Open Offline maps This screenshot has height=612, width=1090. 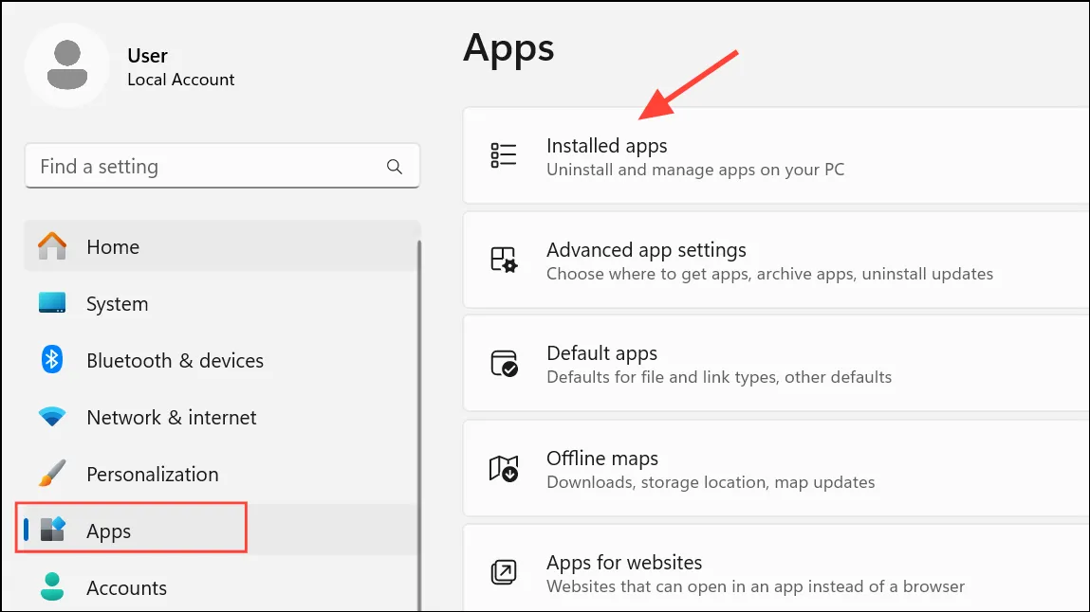click(777, 468)
